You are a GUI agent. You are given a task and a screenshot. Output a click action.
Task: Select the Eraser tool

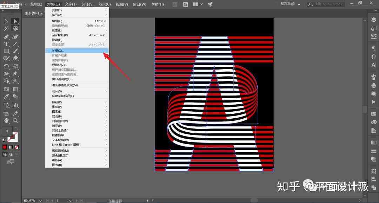(15, 58)
